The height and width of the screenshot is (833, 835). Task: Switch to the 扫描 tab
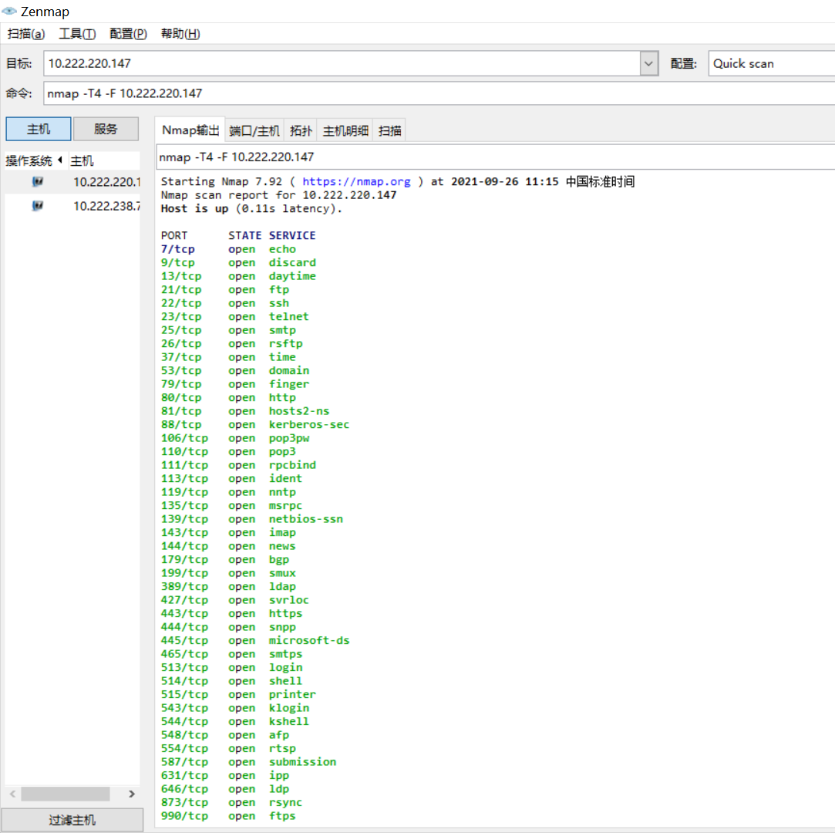coord(389,131)
